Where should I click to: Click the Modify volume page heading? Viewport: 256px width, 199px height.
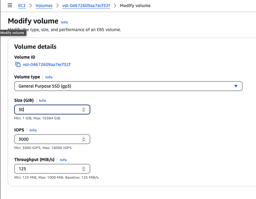[x=33, y=21]
